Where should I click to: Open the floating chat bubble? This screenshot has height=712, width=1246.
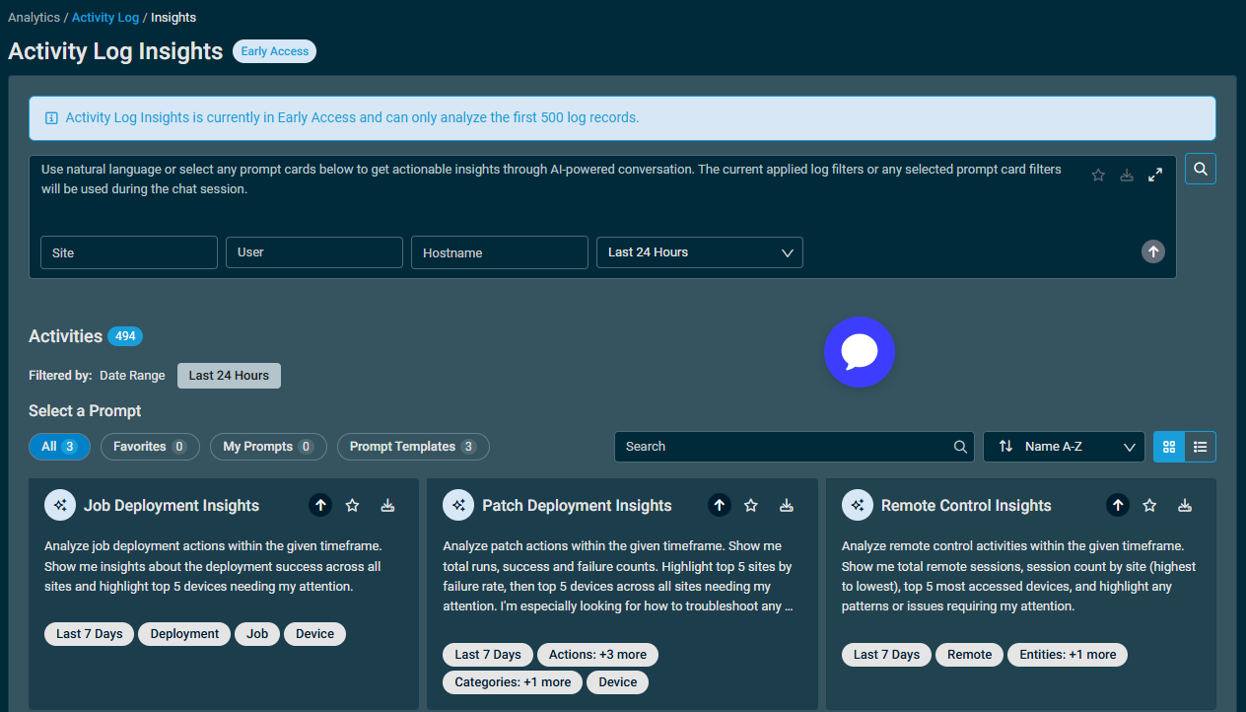click(860, 352)
